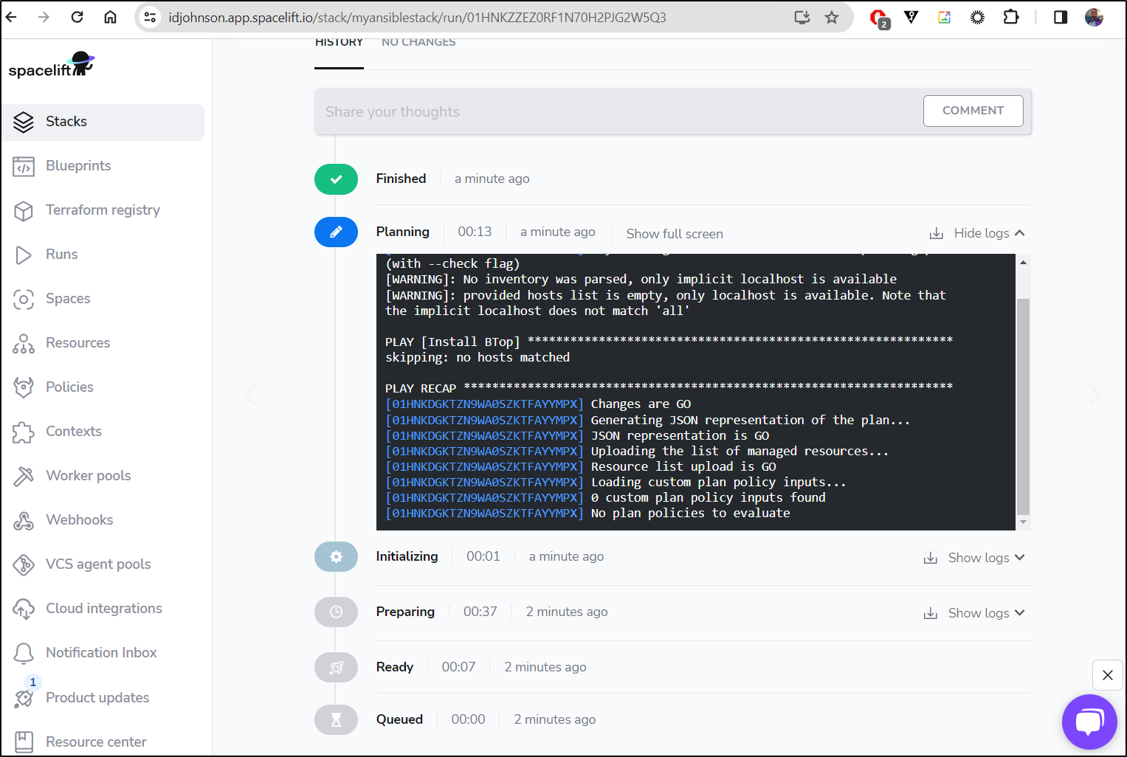Go back in browser history
The width and height of the screenshot is (1127, 757).
pyautogui.click(x=11, y=17)
